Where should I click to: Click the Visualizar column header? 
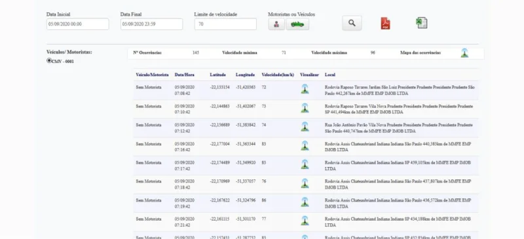click(x=309, y=75)
